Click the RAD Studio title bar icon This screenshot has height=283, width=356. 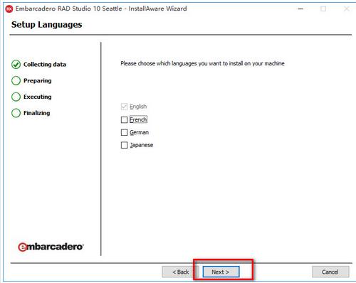point(9,9)
